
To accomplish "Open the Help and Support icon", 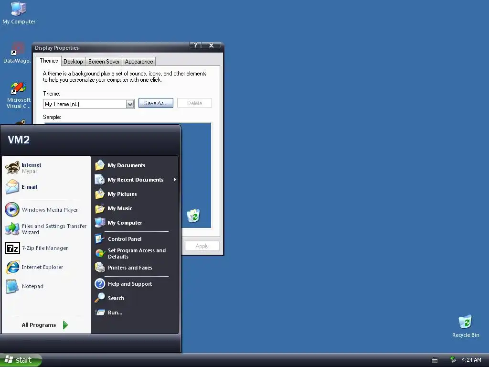I will coord(100,284).
